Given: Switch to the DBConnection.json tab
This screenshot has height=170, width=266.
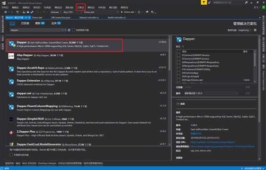Looking at the screenshot, I should (61, 17).
